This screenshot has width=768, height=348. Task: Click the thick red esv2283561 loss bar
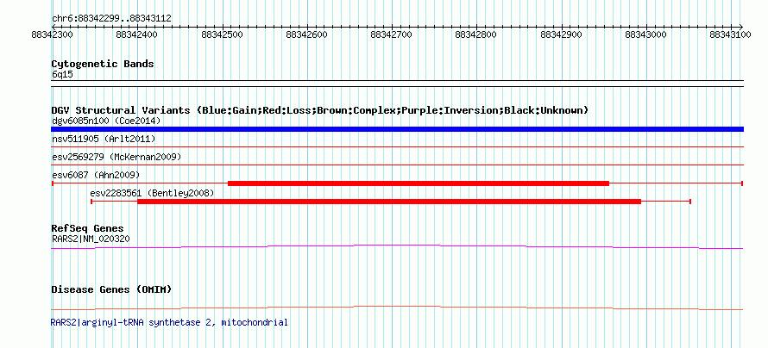click(x=389, y=202)
